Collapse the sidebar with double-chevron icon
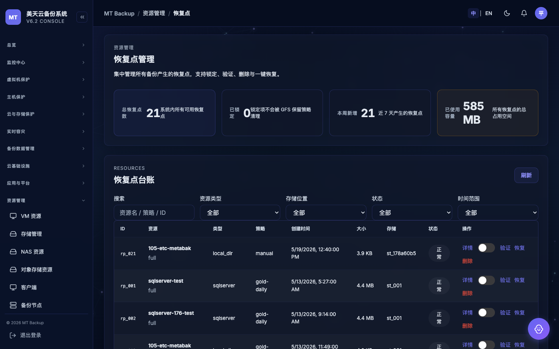 click(x=82, y=17)
